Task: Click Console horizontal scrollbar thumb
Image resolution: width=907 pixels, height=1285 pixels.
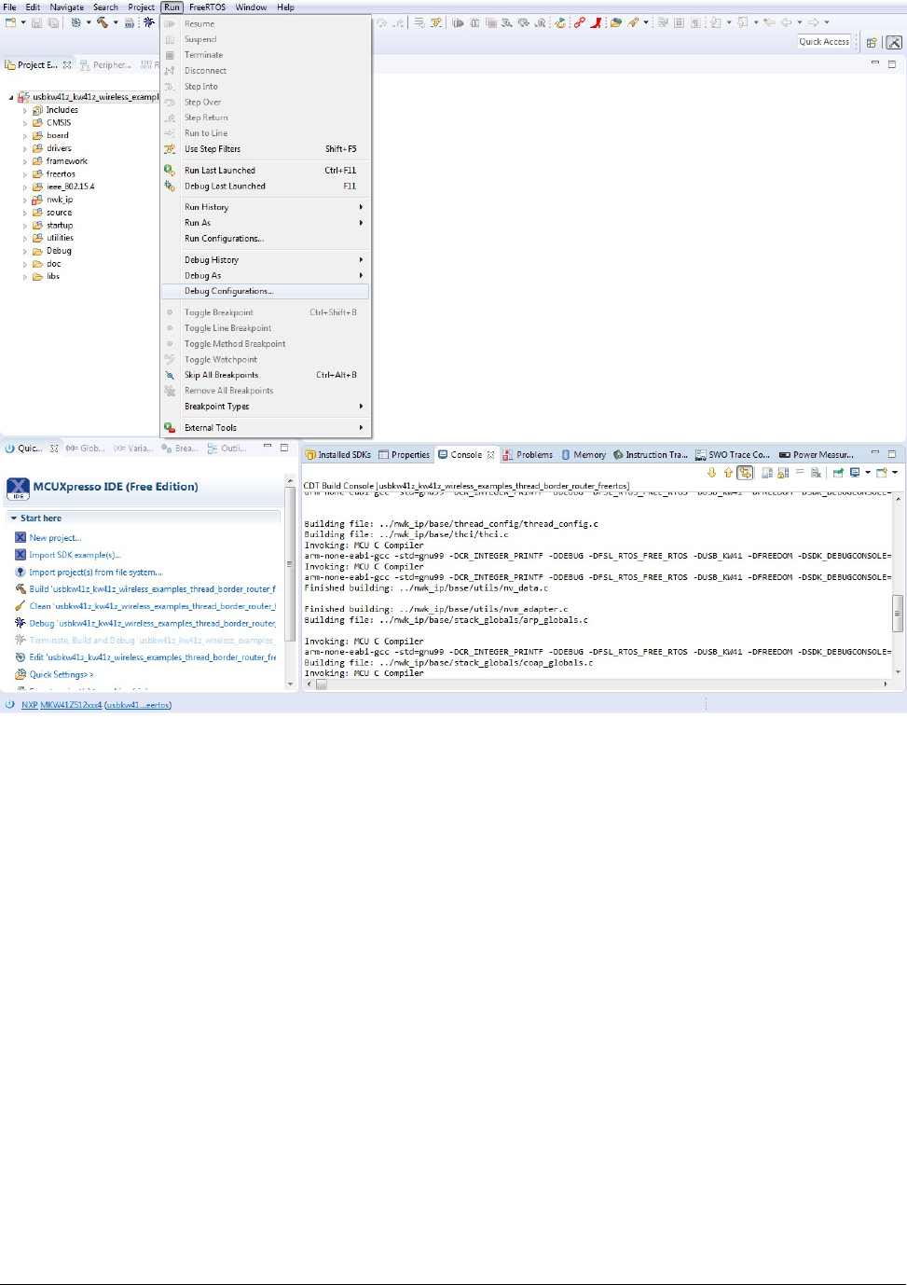Action: (321, 684)
